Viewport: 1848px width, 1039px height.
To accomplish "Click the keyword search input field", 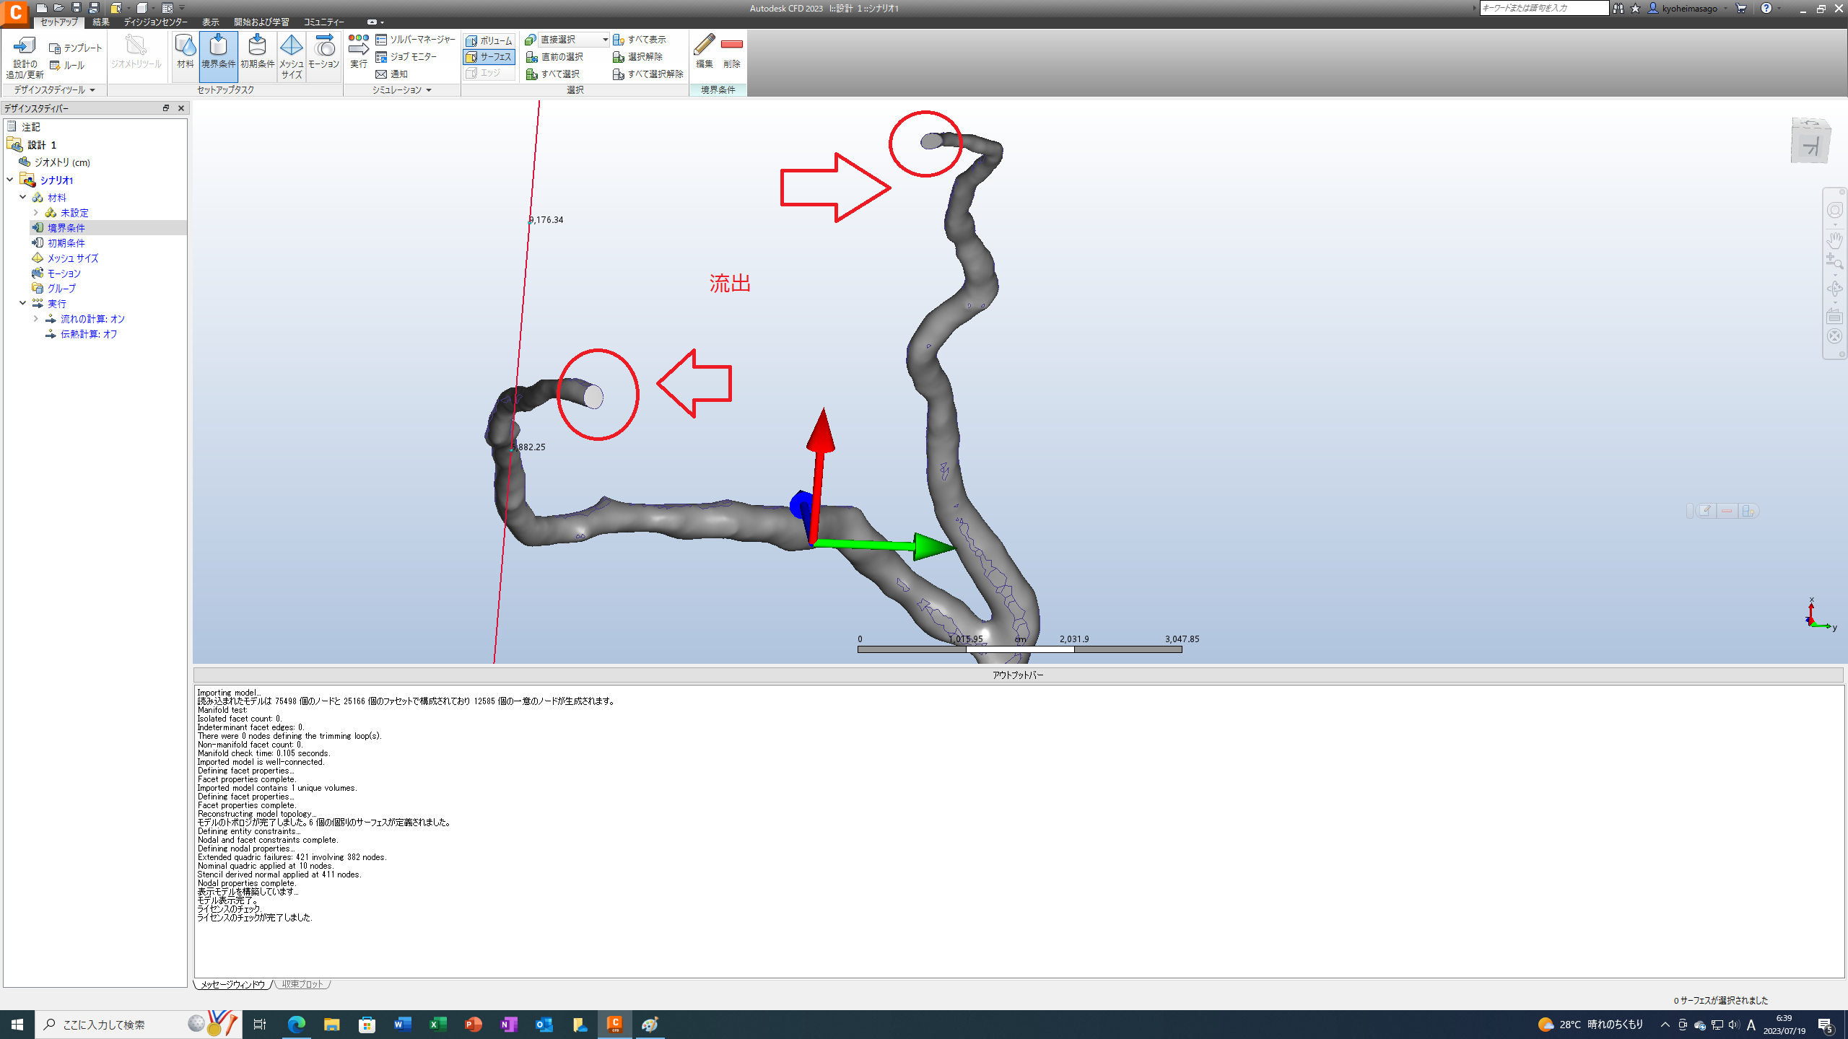I will tap(1544, 8).
